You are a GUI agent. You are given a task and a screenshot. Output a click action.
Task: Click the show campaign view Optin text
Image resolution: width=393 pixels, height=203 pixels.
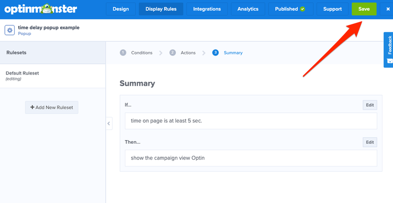pos(168,158)
